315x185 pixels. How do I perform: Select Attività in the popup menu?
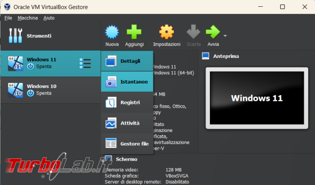point(127,123)
